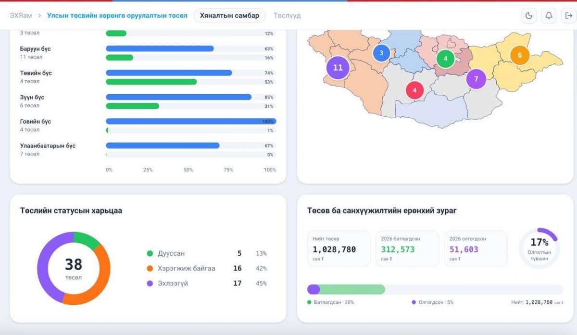The image size is (577, 335).
Task: Select the orange map marker showing 6
Action: 520,55
